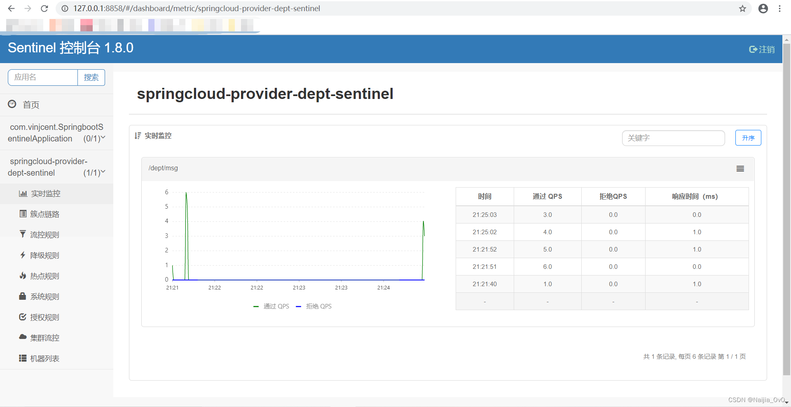
Task: Open 系统规则 menu item
Action: tap(56, 296)
